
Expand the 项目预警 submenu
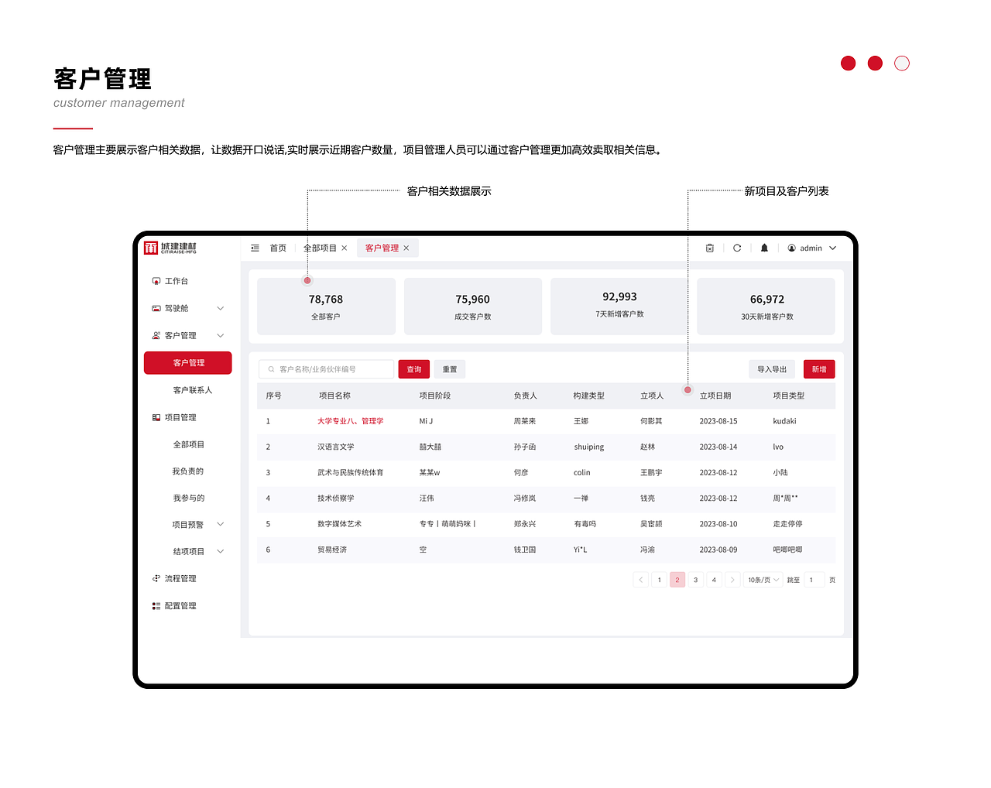(221, 523)
